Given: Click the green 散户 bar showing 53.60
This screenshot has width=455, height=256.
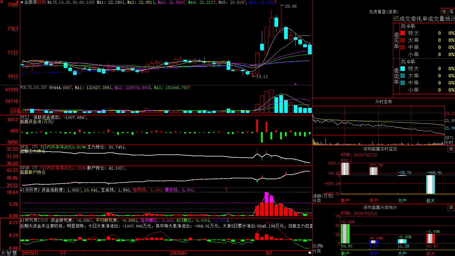Looking at the screenshot, I should [345, 234].
